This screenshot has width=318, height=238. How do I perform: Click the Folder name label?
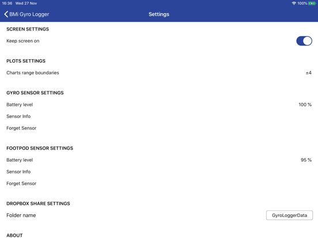tap(21, 216)
